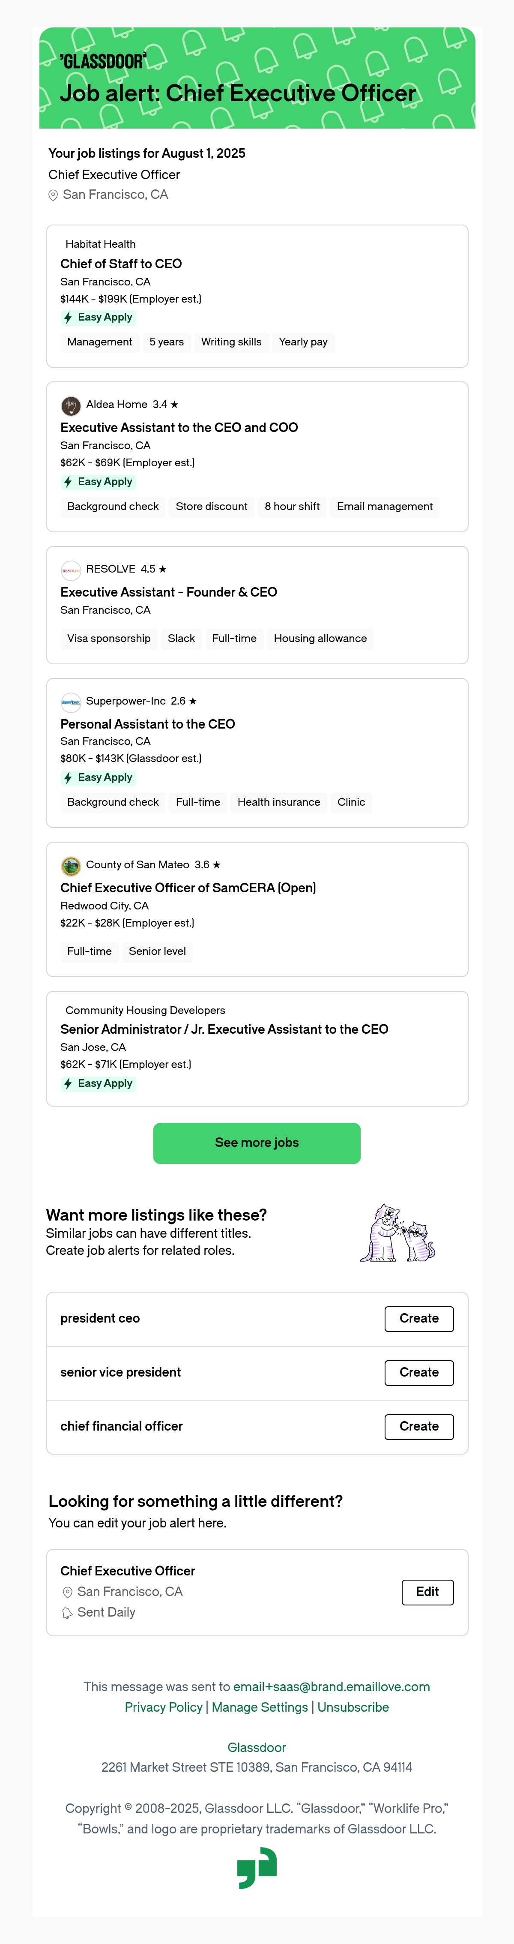Click location pin icon beside San Francisco header
The image size is (514, 1944).
tap(54, 195)
